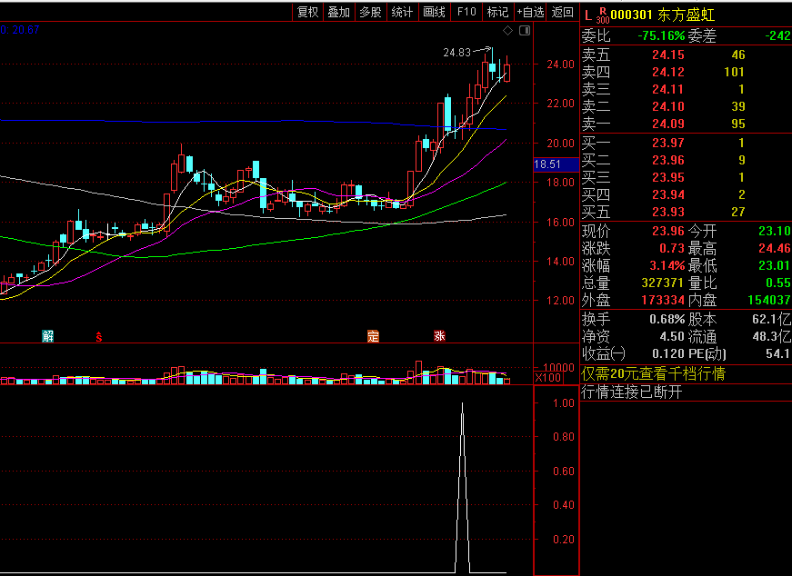Click the red S marker on the chart

(99, 337)
